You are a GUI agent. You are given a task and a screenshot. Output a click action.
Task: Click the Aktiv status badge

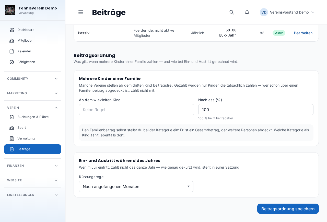pos(279,33)
